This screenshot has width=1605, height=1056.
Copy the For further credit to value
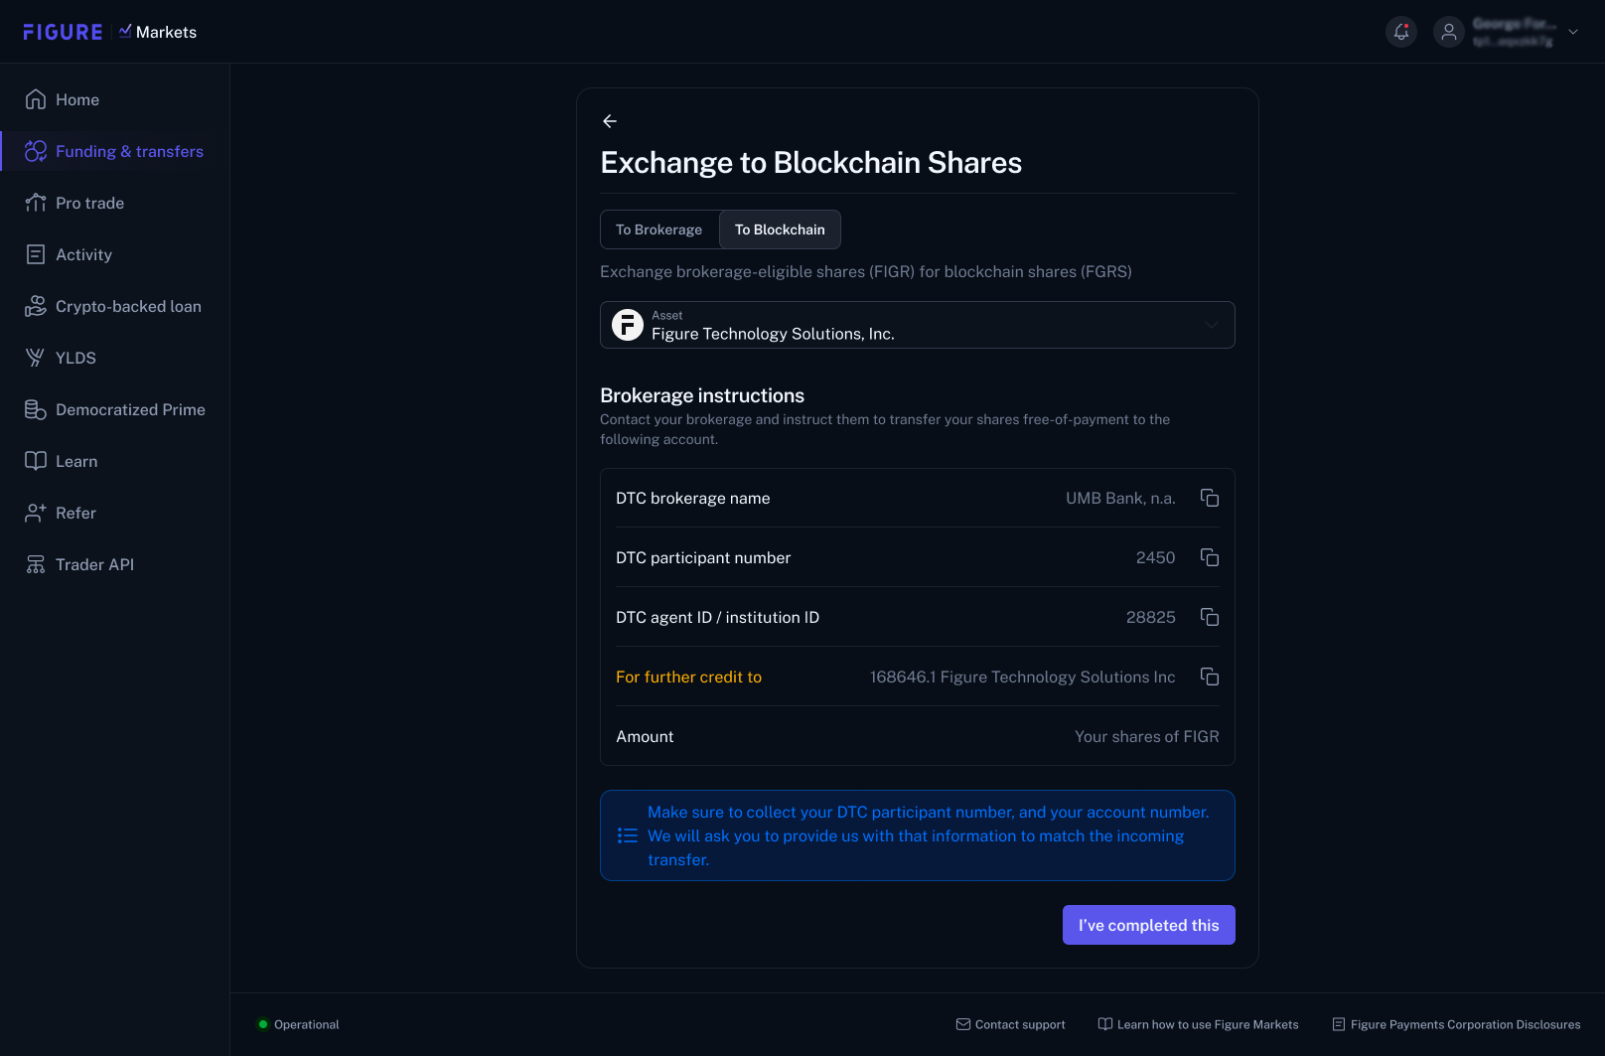pyautogui.click(x=1210, y=677)
